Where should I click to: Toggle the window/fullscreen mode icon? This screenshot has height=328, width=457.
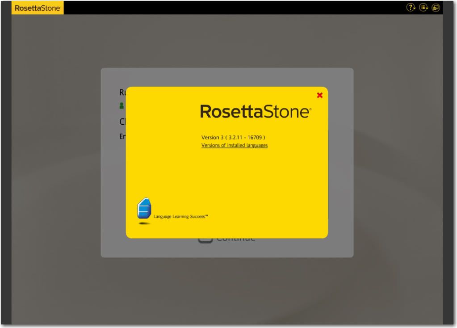pyautogui.click(x=436, y=8)
